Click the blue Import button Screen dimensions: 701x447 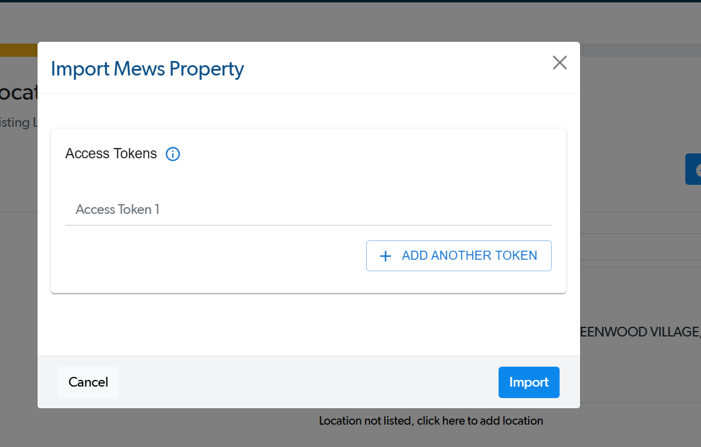click(529, 382)
